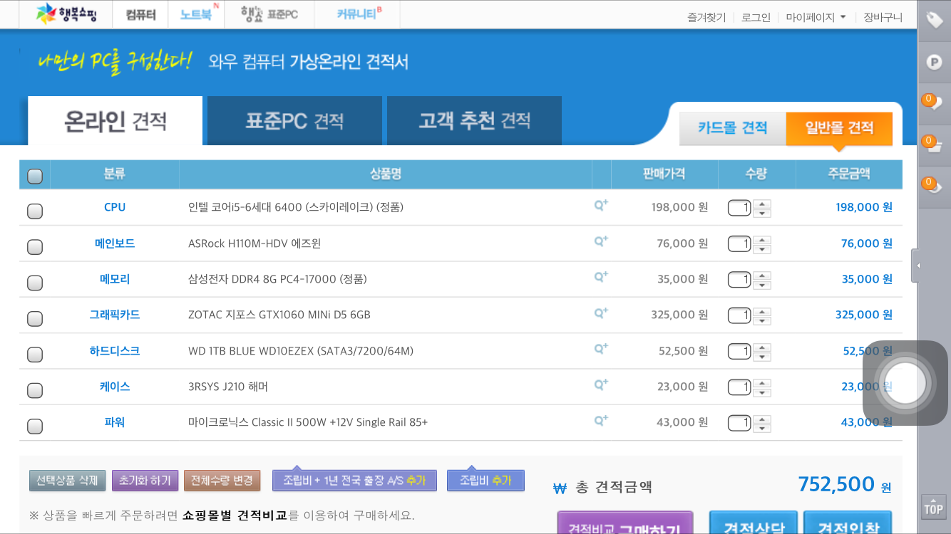
Task: Select the 카드몰 견적 toggle option
Action: (732, 128)
